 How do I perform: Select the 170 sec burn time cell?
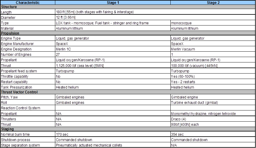[x=113, y=134]
